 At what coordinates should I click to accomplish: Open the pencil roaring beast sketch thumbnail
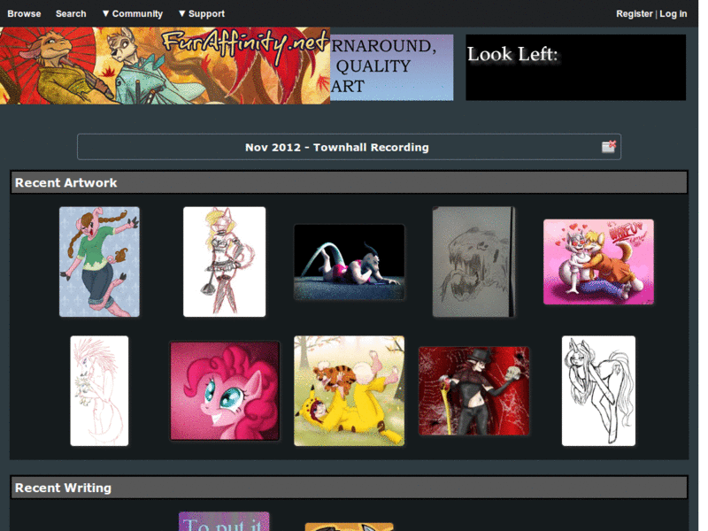(473, 262)
